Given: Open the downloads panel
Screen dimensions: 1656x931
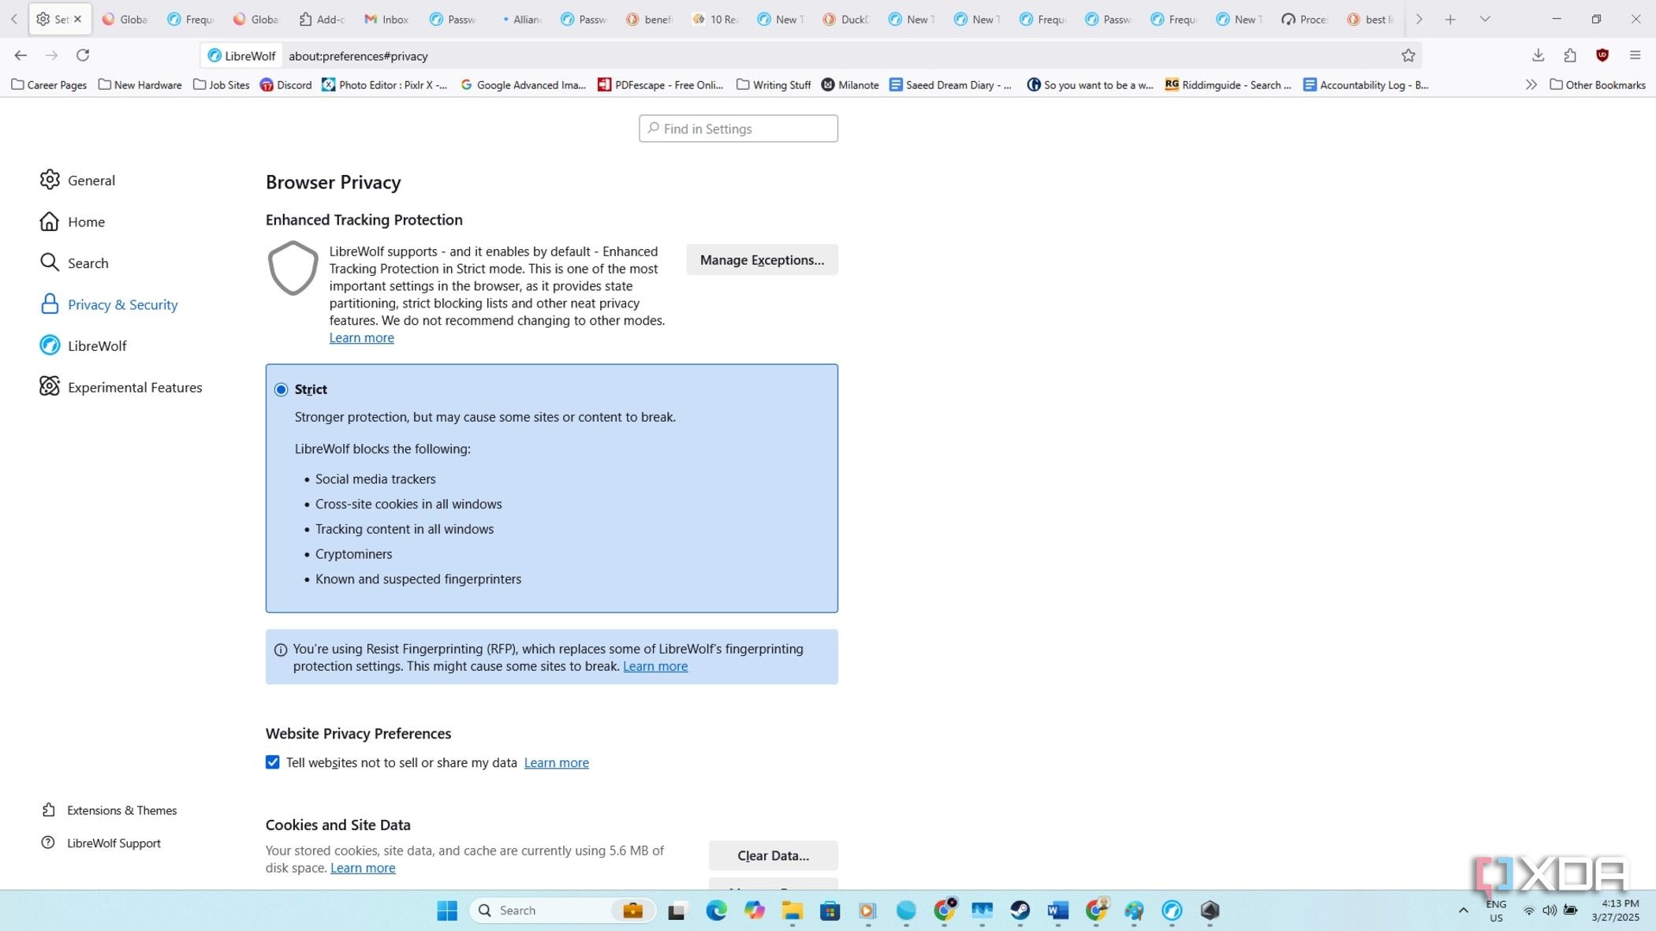Looking at the screenshot, I should coord(1538,55).
